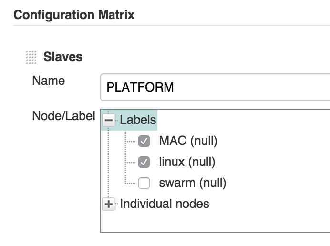Click the Slaves axis title
Image resolution: width=330 pixels, height=246 pixels.
click(x=63, y=57)
